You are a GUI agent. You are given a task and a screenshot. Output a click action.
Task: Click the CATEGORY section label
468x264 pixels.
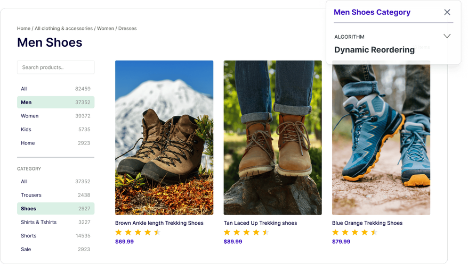29,168
